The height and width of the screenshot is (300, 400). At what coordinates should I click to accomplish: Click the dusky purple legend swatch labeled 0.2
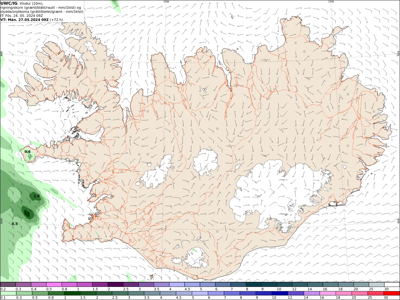coord(8,285)
